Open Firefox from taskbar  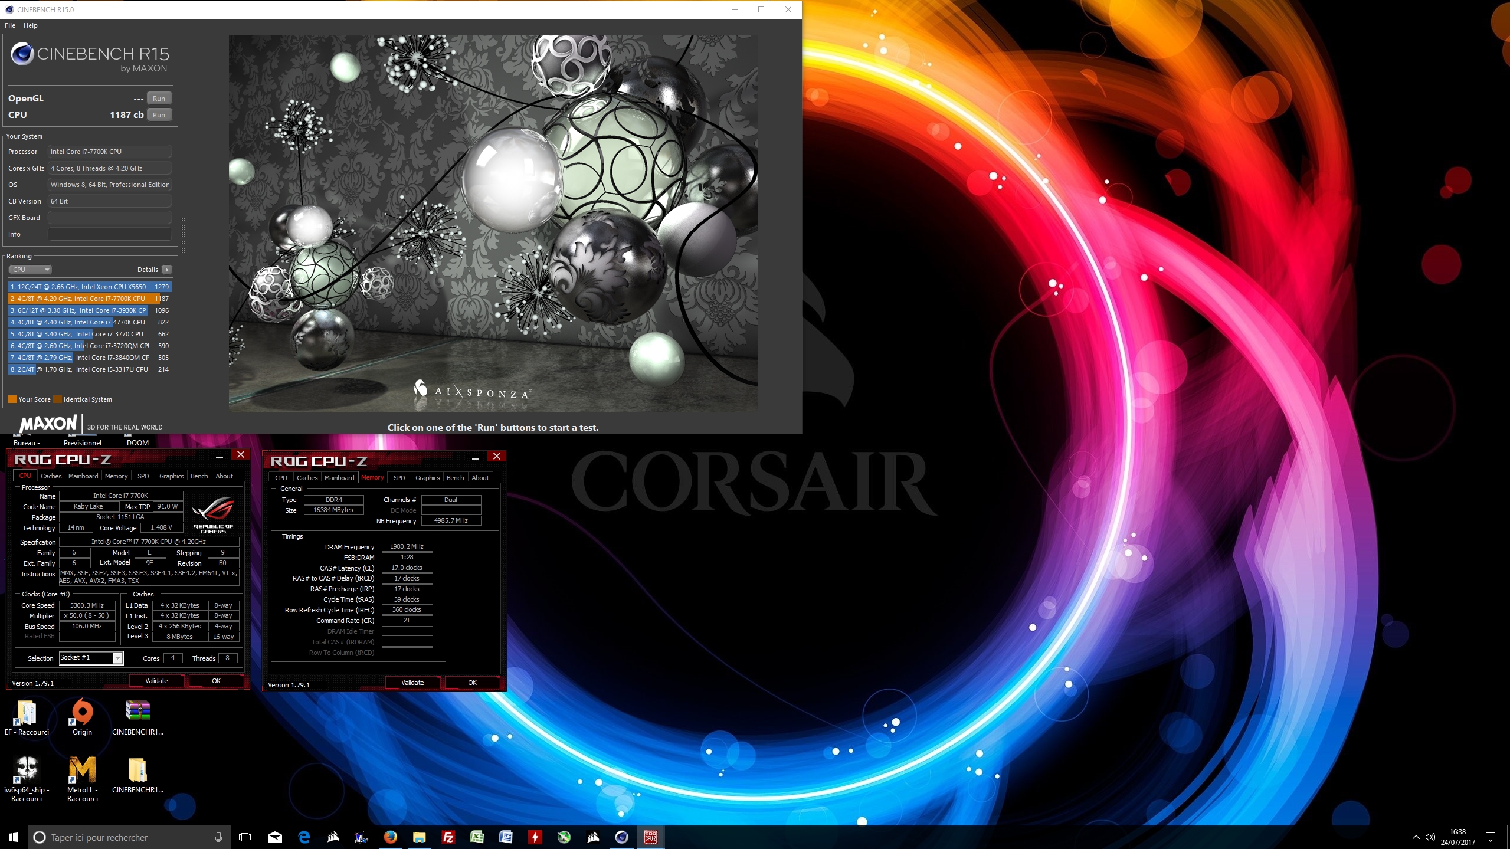[x=390, y=837]
